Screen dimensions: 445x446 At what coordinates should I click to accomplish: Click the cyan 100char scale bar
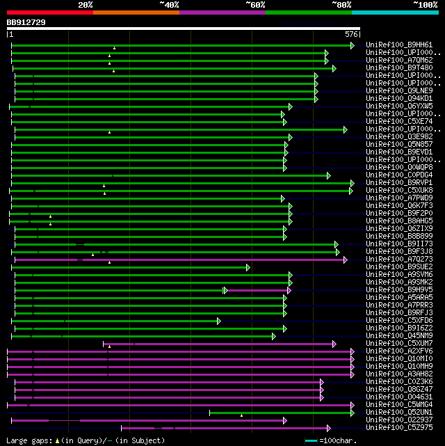coord(311,441)
